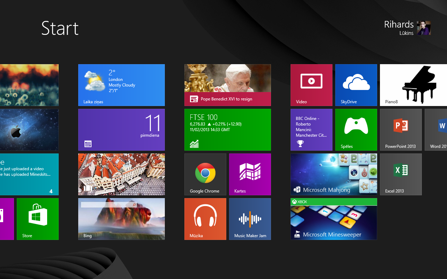Open the teal video-upload notifications tile
This screenshot has width=447, height=279.
[x=29, y=174]
